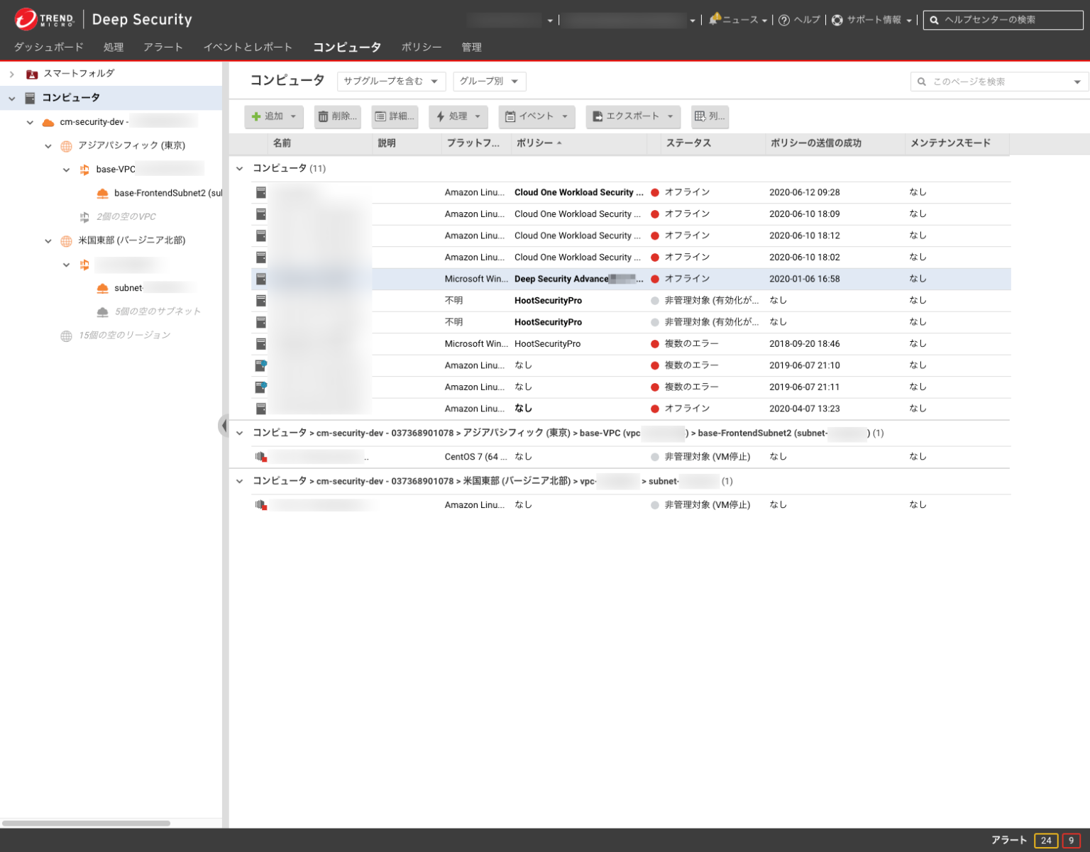
Task: Switch to the ダッシュボード tab
Action: pos(48,47)
